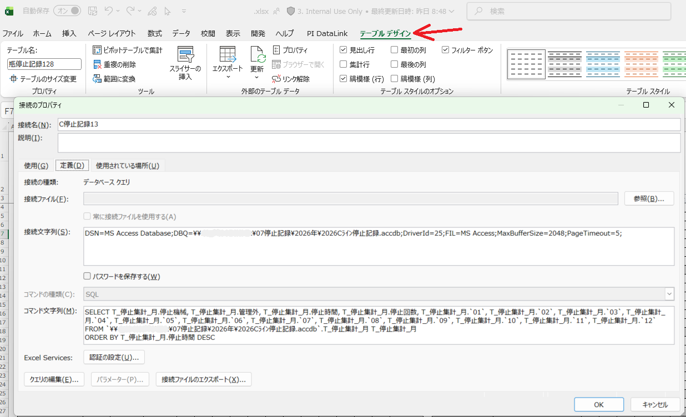
Task: Click the キャンセル button
Action: [x=655, y=405]
